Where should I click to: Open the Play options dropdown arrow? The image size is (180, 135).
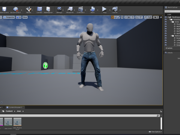point(110,10)
